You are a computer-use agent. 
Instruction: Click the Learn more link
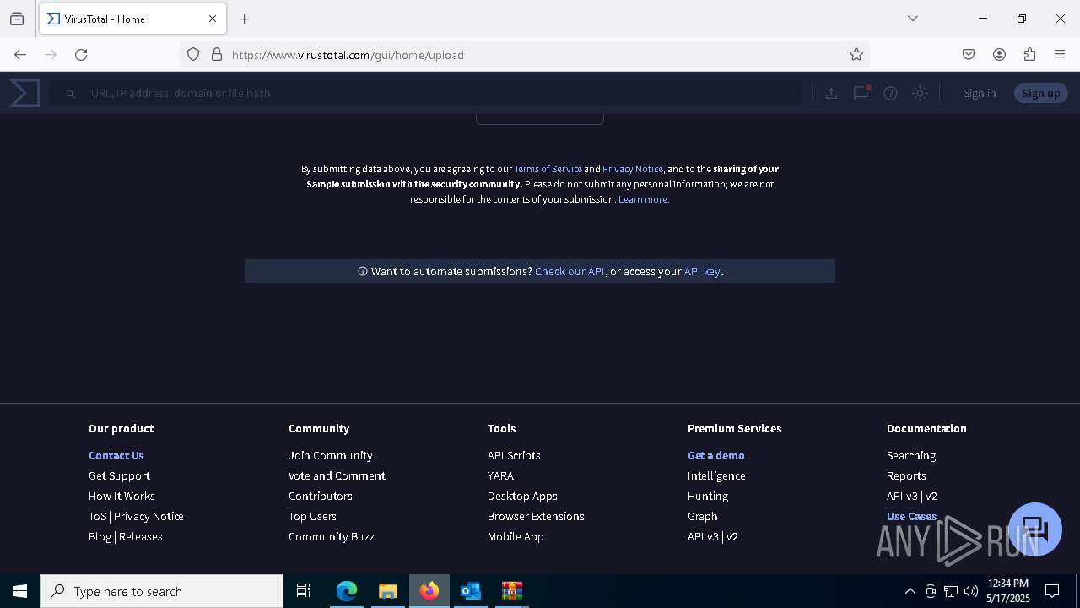[644, 199]
